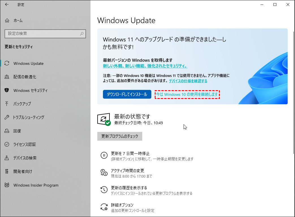Image resolution: width=295 pixels, height=217 pixels.
Task: Click the search magnifier icon in the settings search box
Action: click(82, 34)
